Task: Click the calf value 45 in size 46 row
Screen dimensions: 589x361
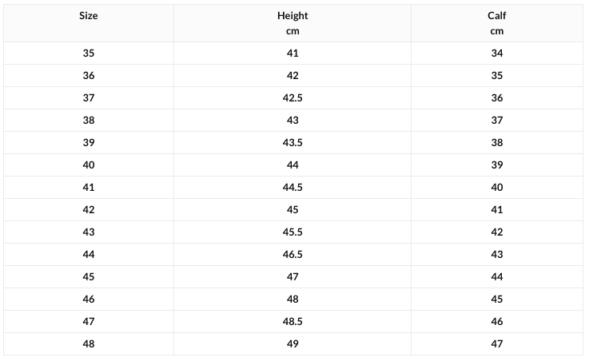Action: pyautogui.click(x=497, y=300)
